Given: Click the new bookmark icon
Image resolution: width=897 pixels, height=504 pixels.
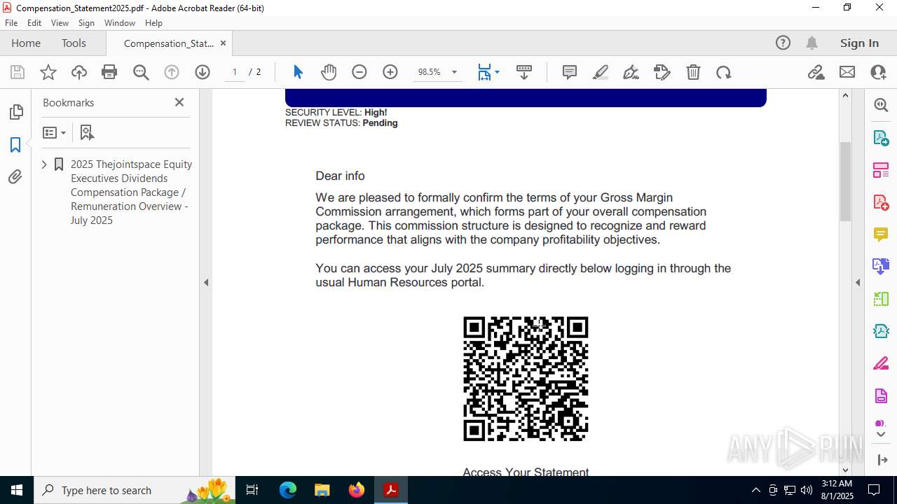Looking at the screenshot, I should pyautogui.click(x=87, y=132).
